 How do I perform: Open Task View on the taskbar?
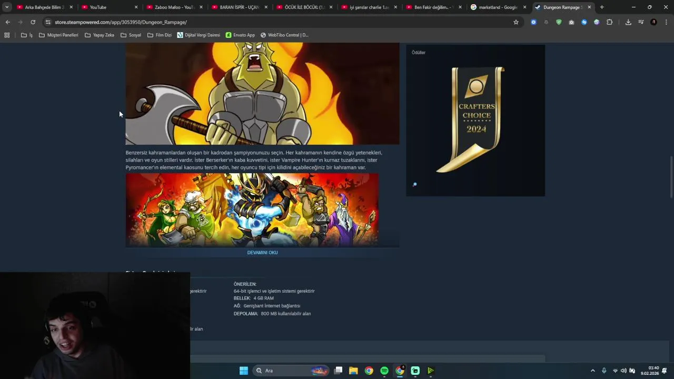338,371
